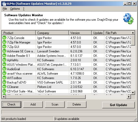This screenshot has height=122, width=138.
Task: Click the blue-green gears logo in header
Action: [x=128, y=19]
